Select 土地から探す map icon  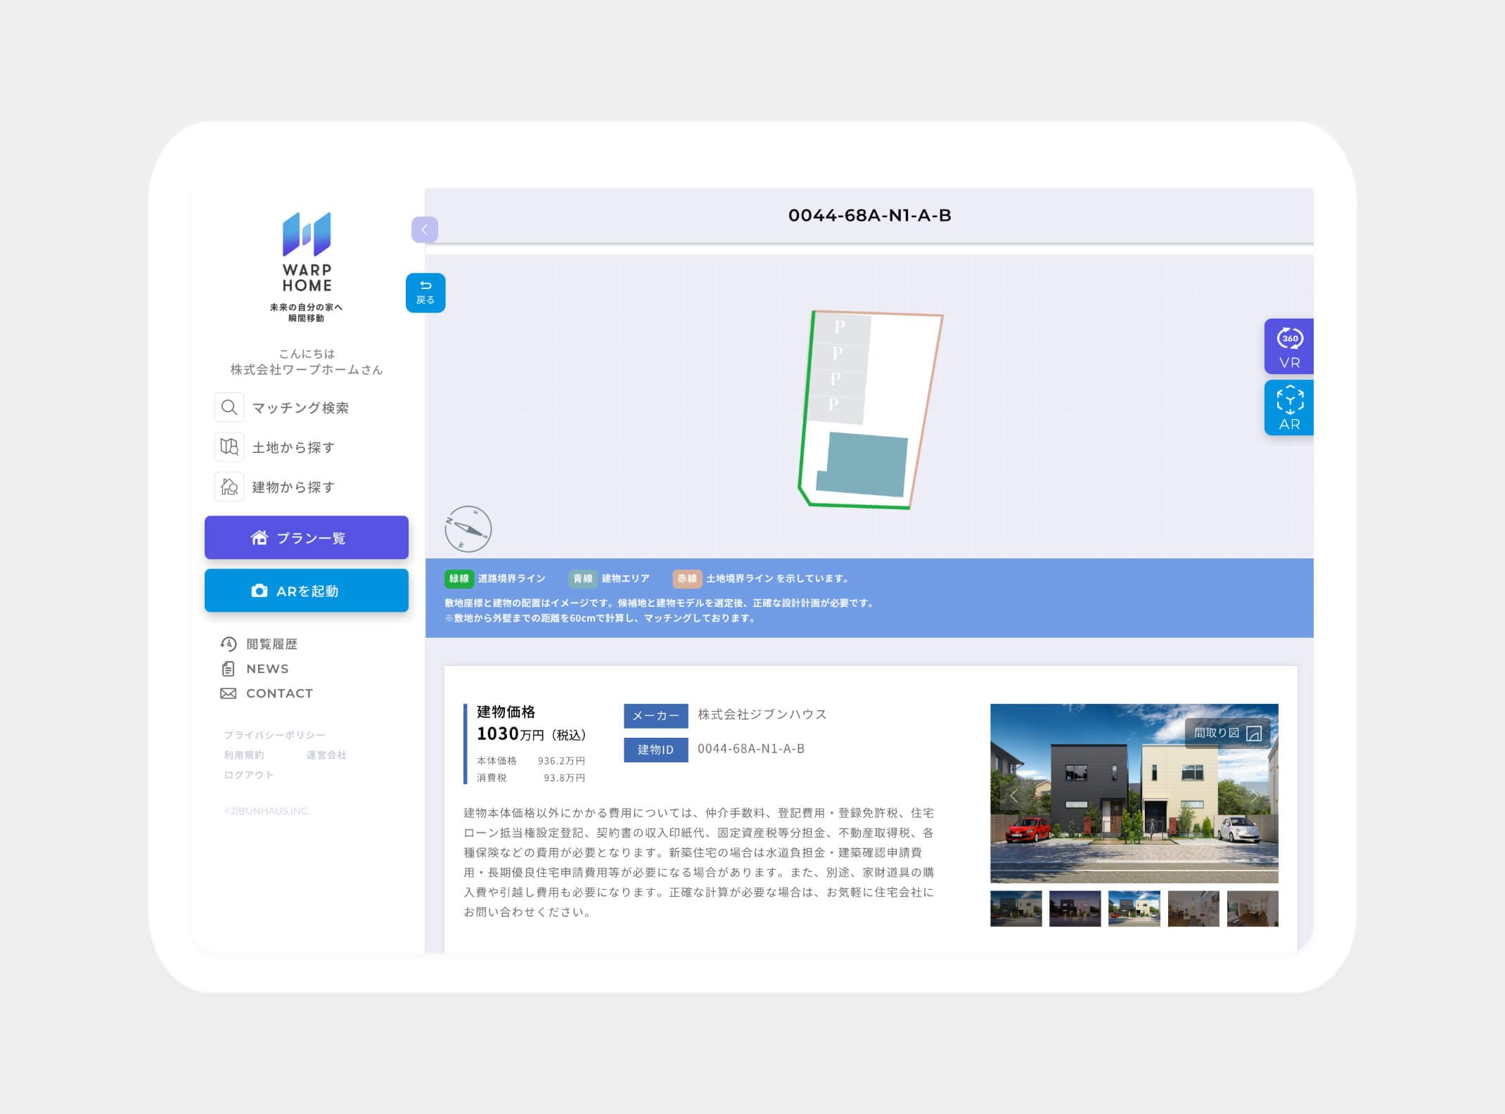[x=229, y=447]
